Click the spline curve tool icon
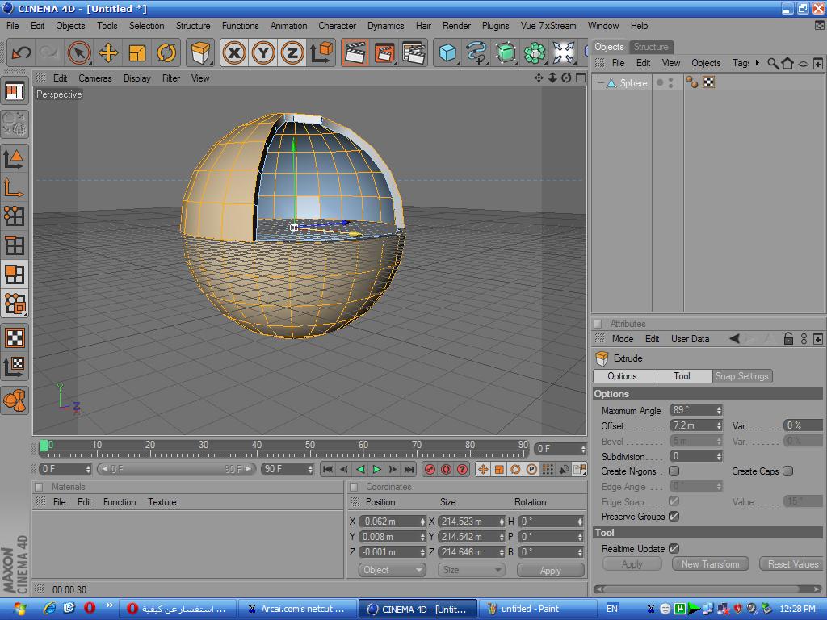The image size is (827, 620). pos(476,52)
